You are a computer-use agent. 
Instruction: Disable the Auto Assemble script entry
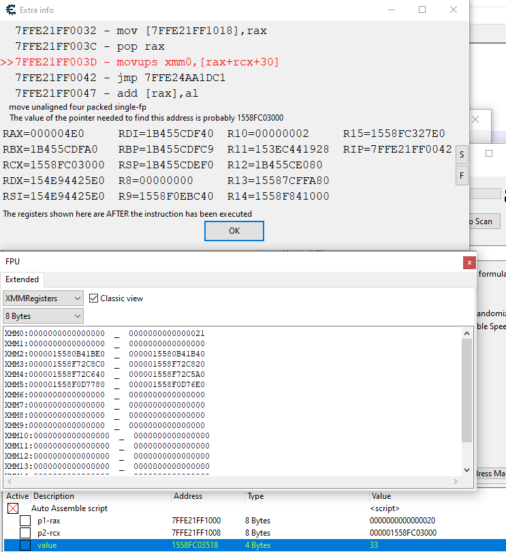(x=13, y=508)
